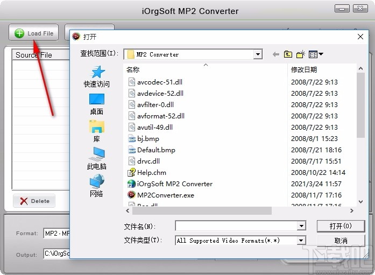The height and width of the screenshot is (275, 375).
Task: Click the Load File button
Action: (33, 33)
